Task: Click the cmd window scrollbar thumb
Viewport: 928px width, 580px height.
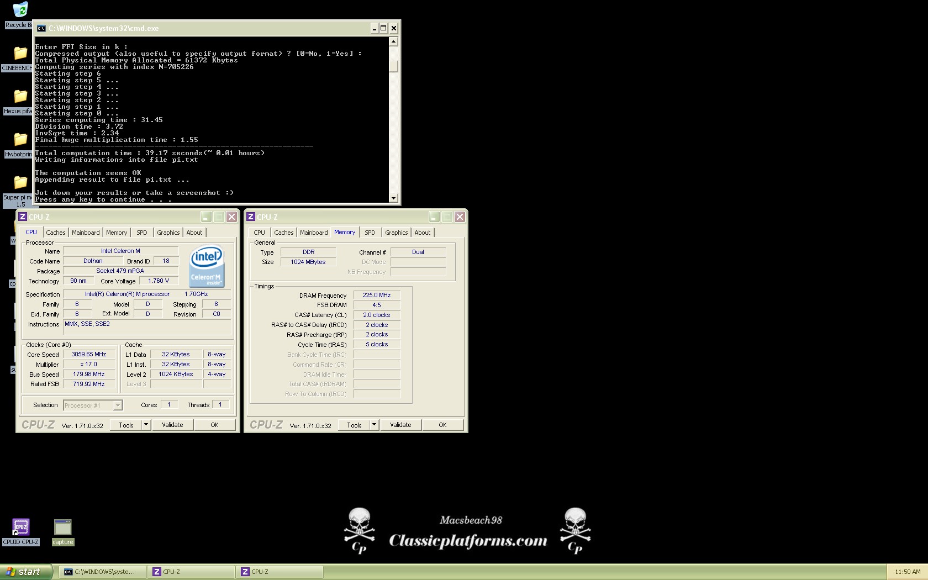Action: (393, 66)
